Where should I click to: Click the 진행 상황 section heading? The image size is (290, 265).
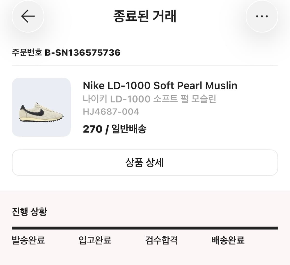pos(29,212)
